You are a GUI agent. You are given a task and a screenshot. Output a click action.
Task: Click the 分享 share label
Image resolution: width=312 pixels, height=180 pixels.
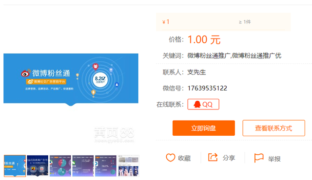point(229,158)
